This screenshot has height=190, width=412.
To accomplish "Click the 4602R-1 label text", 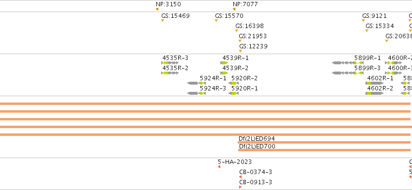I will pyautogui.click(x=380, y=78).
